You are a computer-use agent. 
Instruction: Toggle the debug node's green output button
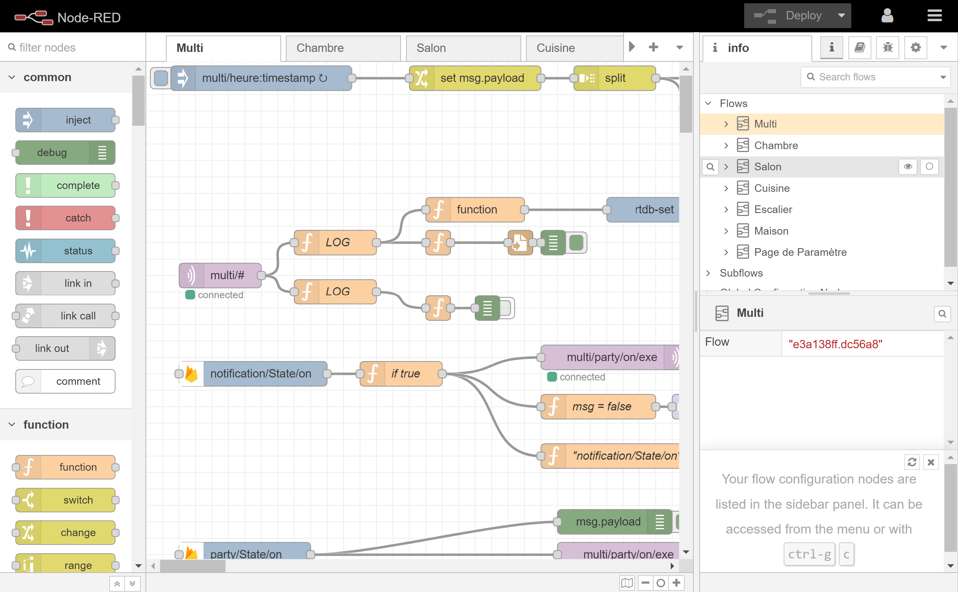pyautogui.click(x=576, y=243)
